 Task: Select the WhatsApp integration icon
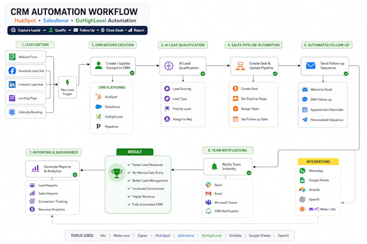coord(302,171)
